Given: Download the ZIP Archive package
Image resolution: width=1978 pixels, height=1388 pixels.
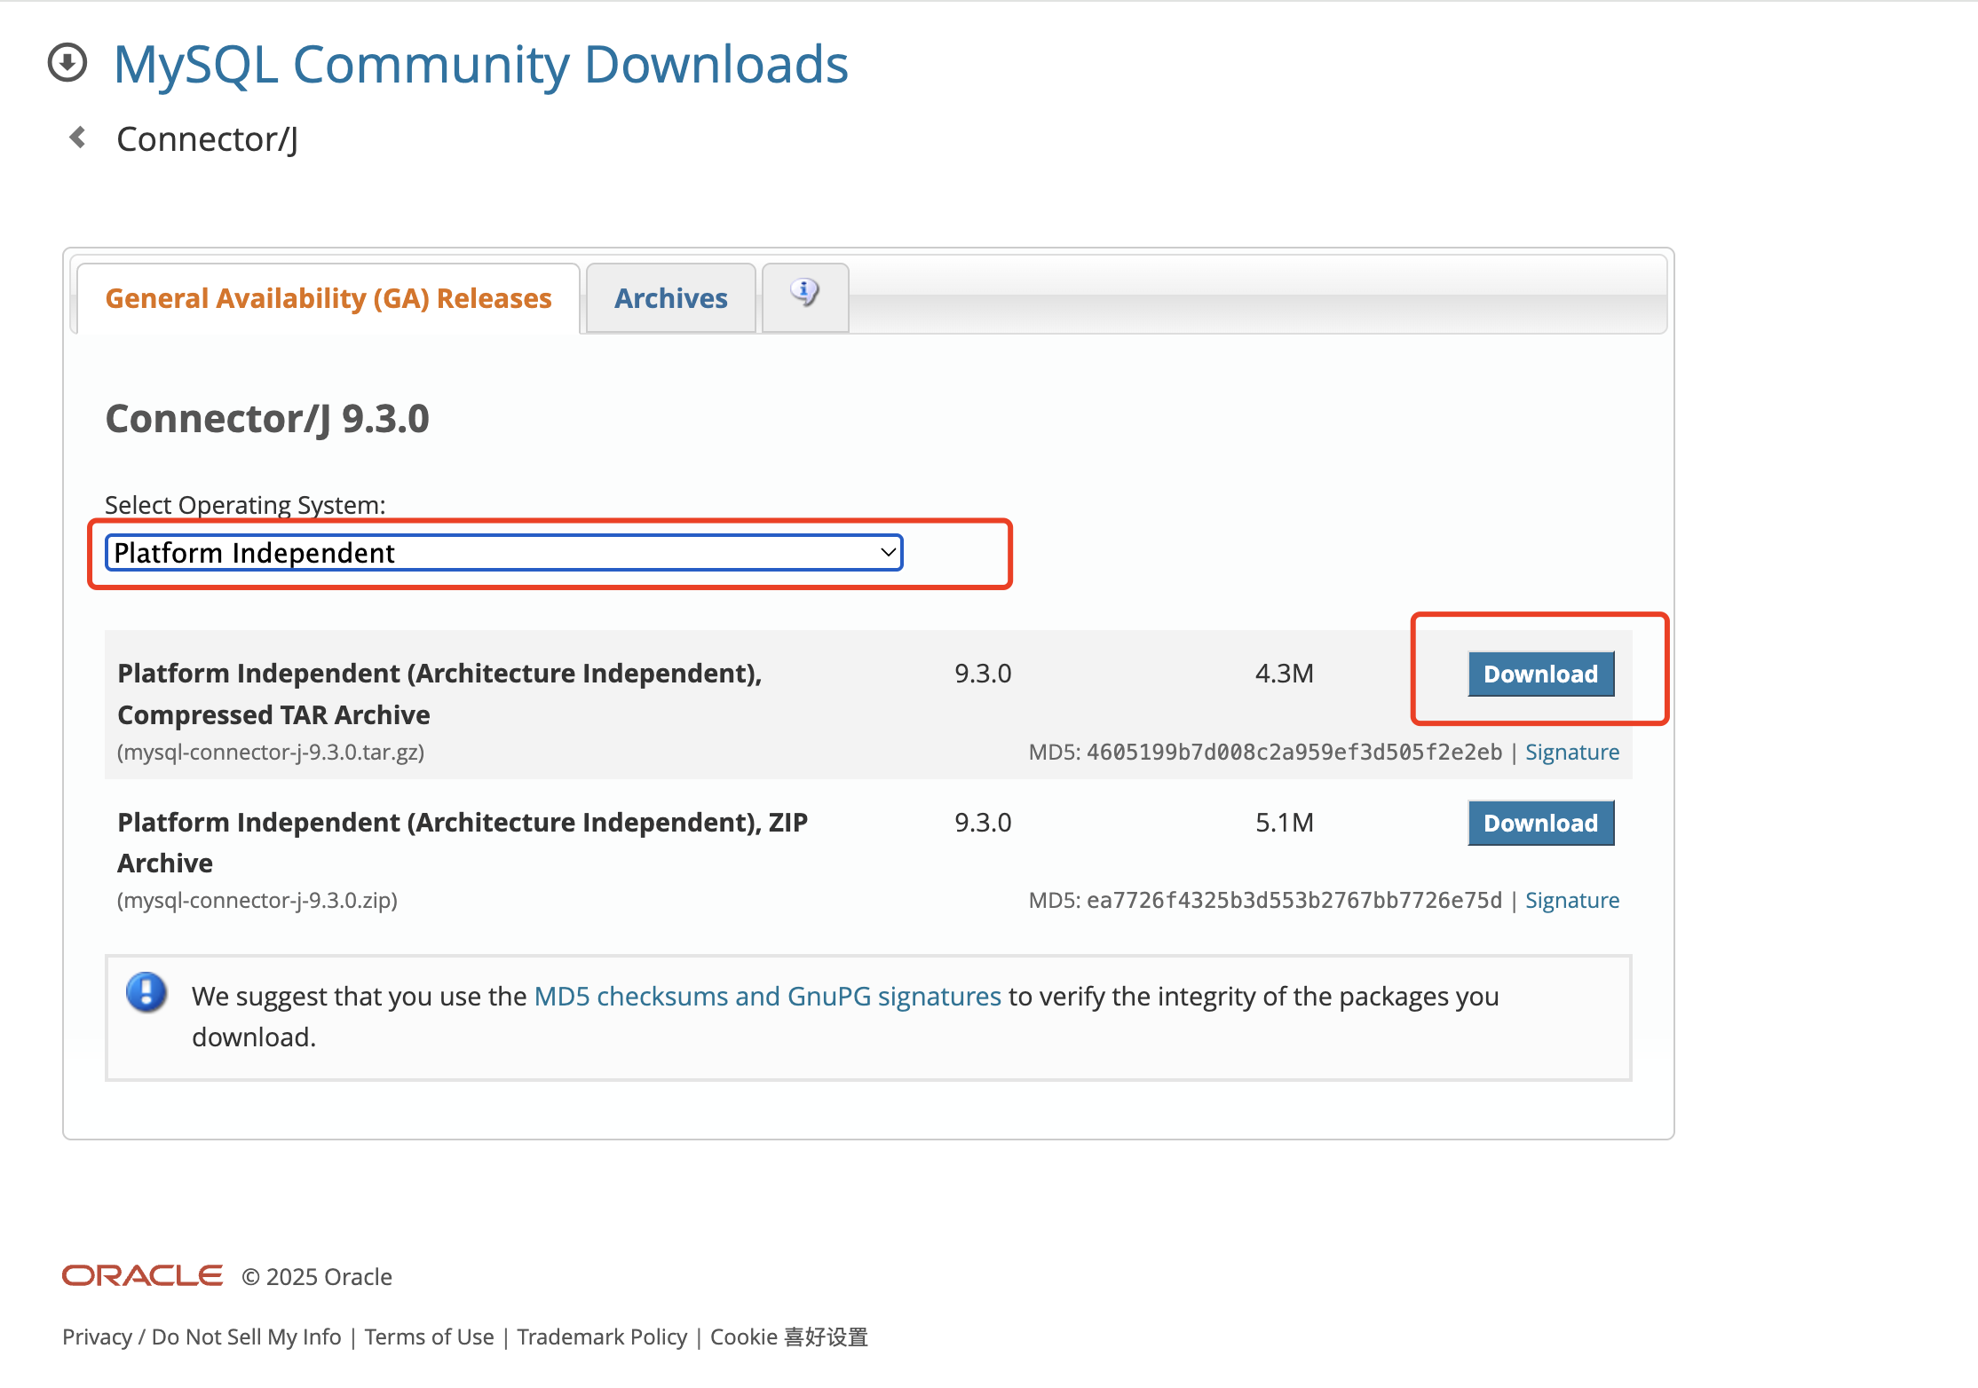Looking at the screenshot, I should point(1540,824).
